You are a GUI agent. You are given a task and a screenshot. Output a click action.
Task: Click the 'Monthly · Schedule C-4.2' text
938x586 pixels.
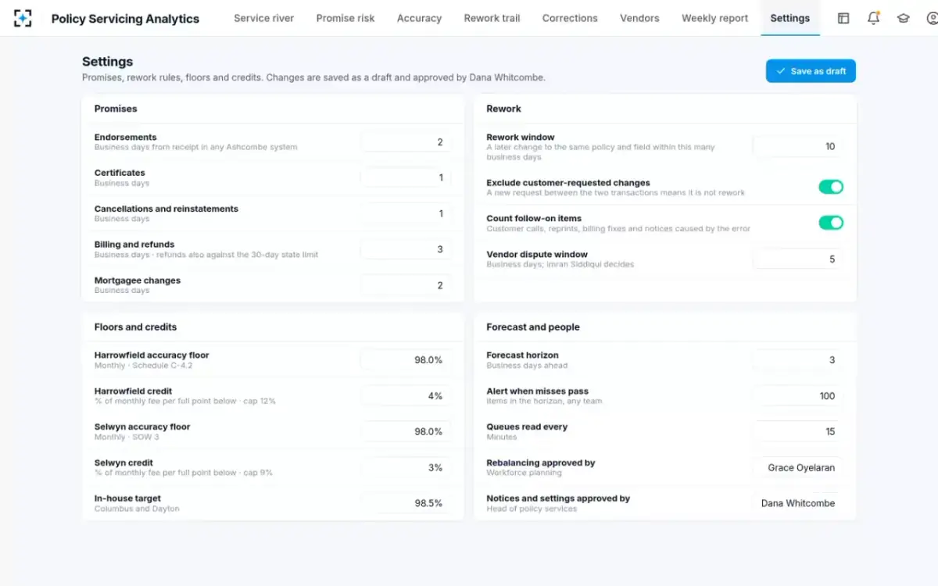pos(143,366)
